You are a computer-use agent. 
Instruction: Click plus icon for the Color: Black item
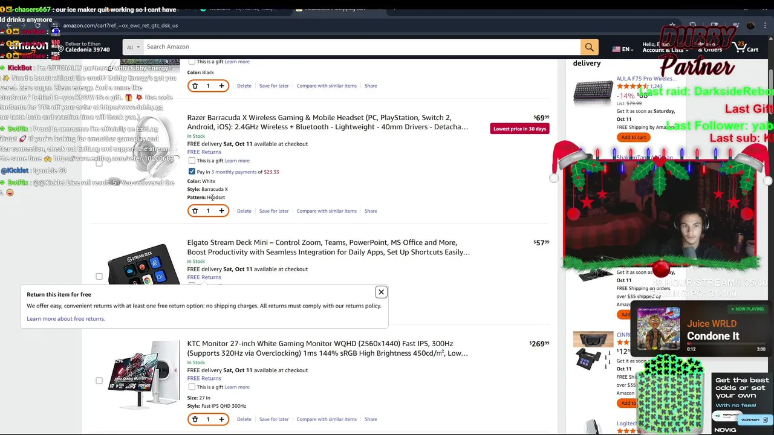coord(221,86)
